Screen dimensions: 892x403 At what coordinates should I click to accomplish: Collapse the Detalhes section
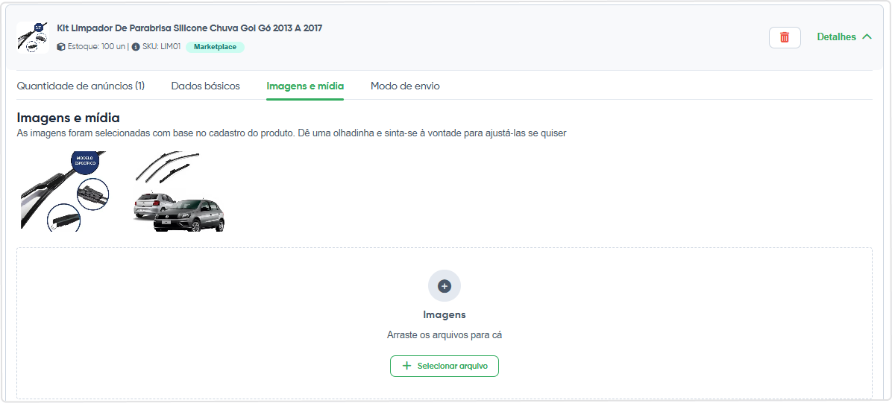(844, 37)
